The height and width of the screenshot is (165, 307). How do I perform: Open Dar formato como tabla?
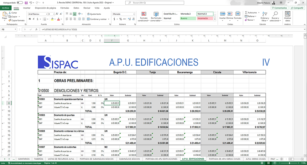(x=156, y=17)
